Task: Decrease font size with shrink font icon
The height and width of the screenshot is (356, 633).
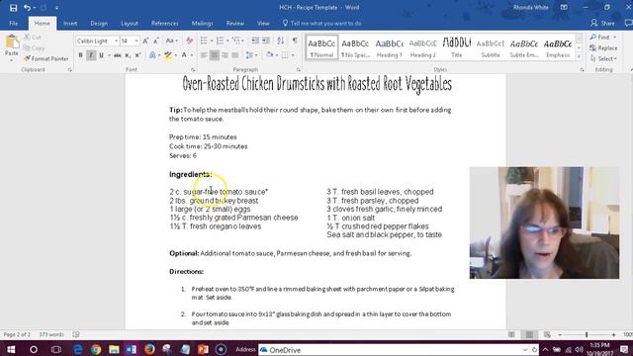Action: click(x=156, y=41)
